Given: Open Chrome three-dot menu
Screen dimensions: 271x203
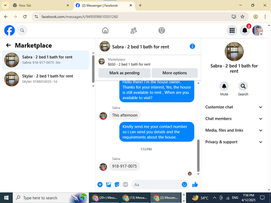Looking at the screenshot, I should 265,17.
